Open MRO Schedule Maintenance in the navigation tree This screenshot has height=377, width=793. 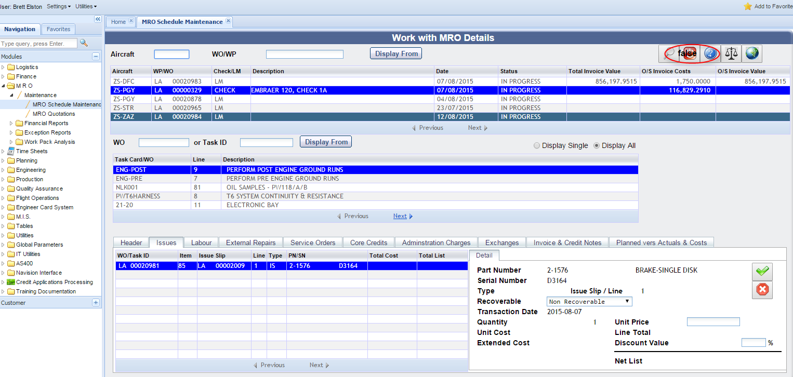click(67, 104)
